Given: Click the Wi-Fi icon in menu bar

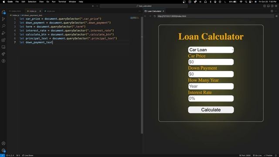Looking at the screenshot, I should click(x=241, y=2).
